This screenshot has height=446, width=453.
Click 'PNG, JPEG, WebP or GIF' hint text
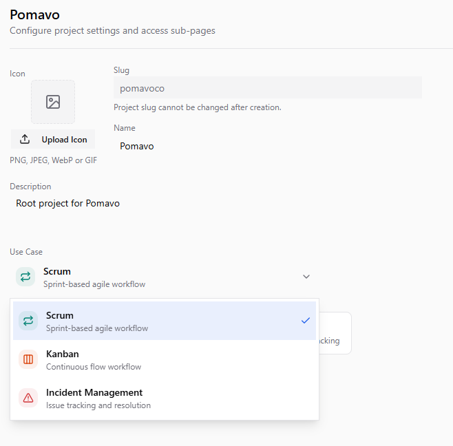(54, 160)
